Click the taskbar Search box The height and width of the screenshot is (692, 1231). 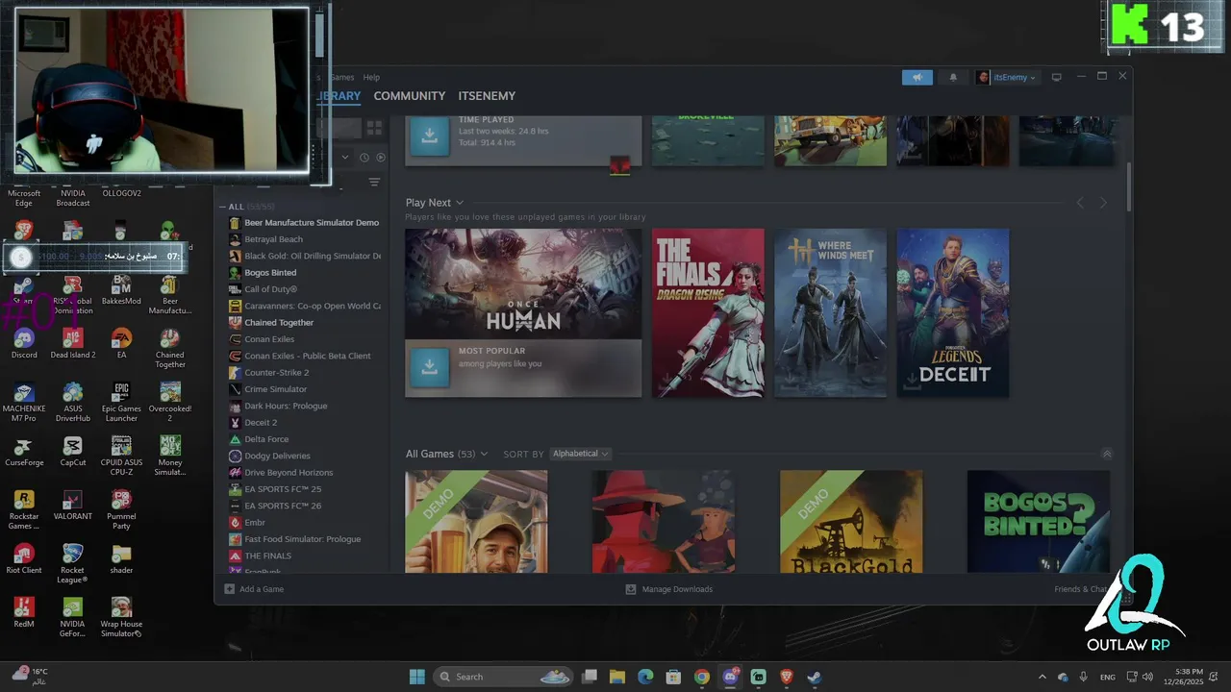coord(505,677)
